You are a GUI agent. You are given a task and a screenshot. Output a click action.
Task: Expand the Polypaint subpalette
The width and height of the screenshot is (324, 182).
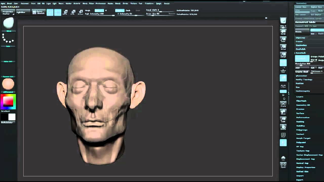301,143
